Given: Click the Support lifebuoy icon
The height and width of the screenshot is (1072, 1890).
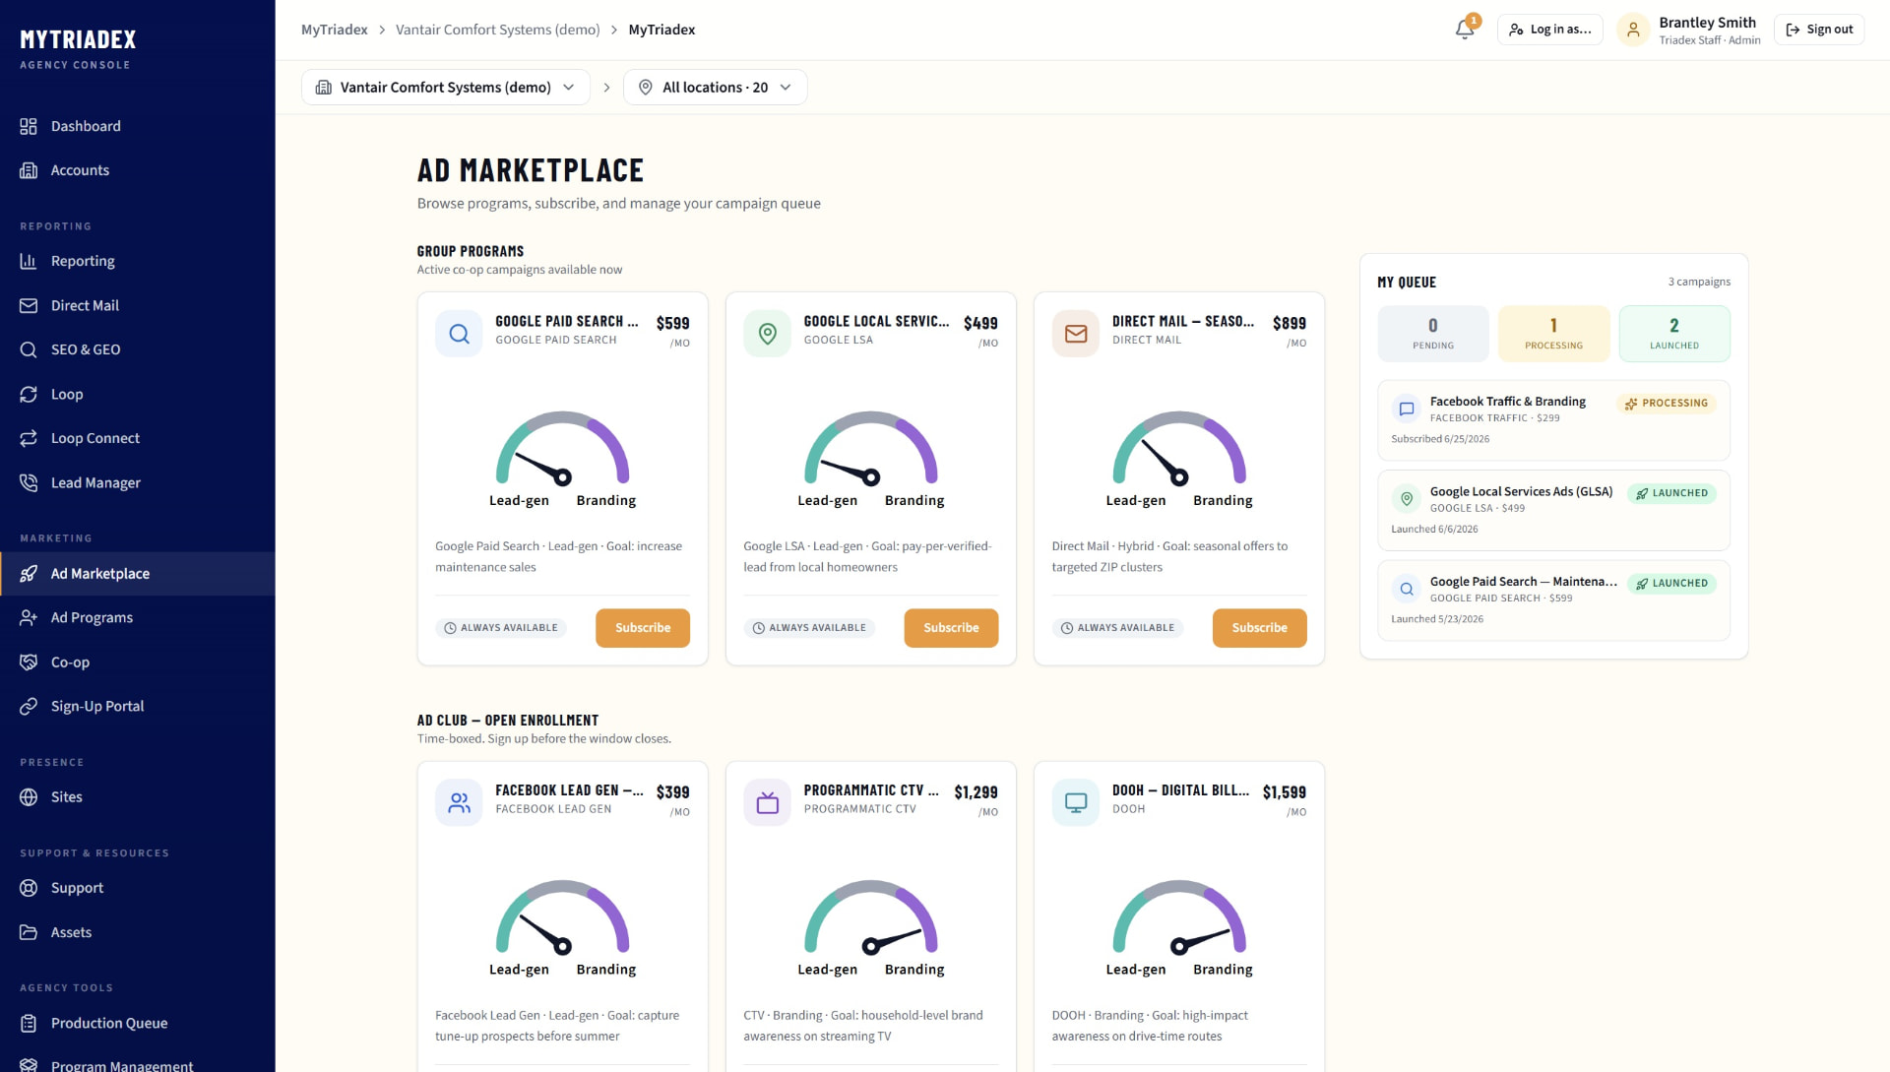Looking at the screenshot, I should click(29, 888).
